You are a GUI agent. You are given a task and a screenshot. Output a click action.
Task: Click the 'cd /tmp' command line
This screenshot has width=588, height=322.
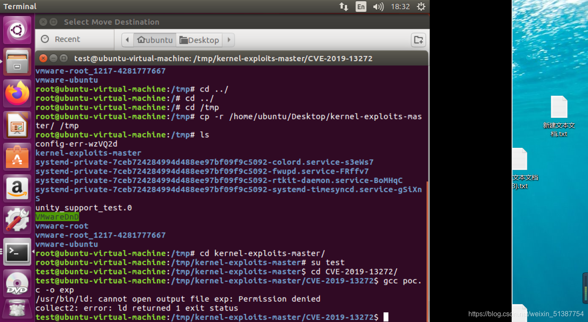127,108
